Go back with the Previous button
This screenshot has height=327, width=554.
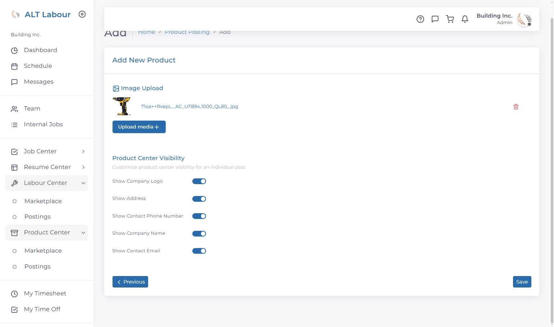pyautogui.click(x=130, y=282)
